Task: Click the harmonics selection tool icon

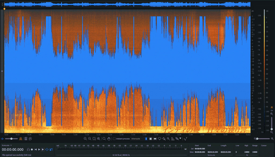Action: point(172,139)
